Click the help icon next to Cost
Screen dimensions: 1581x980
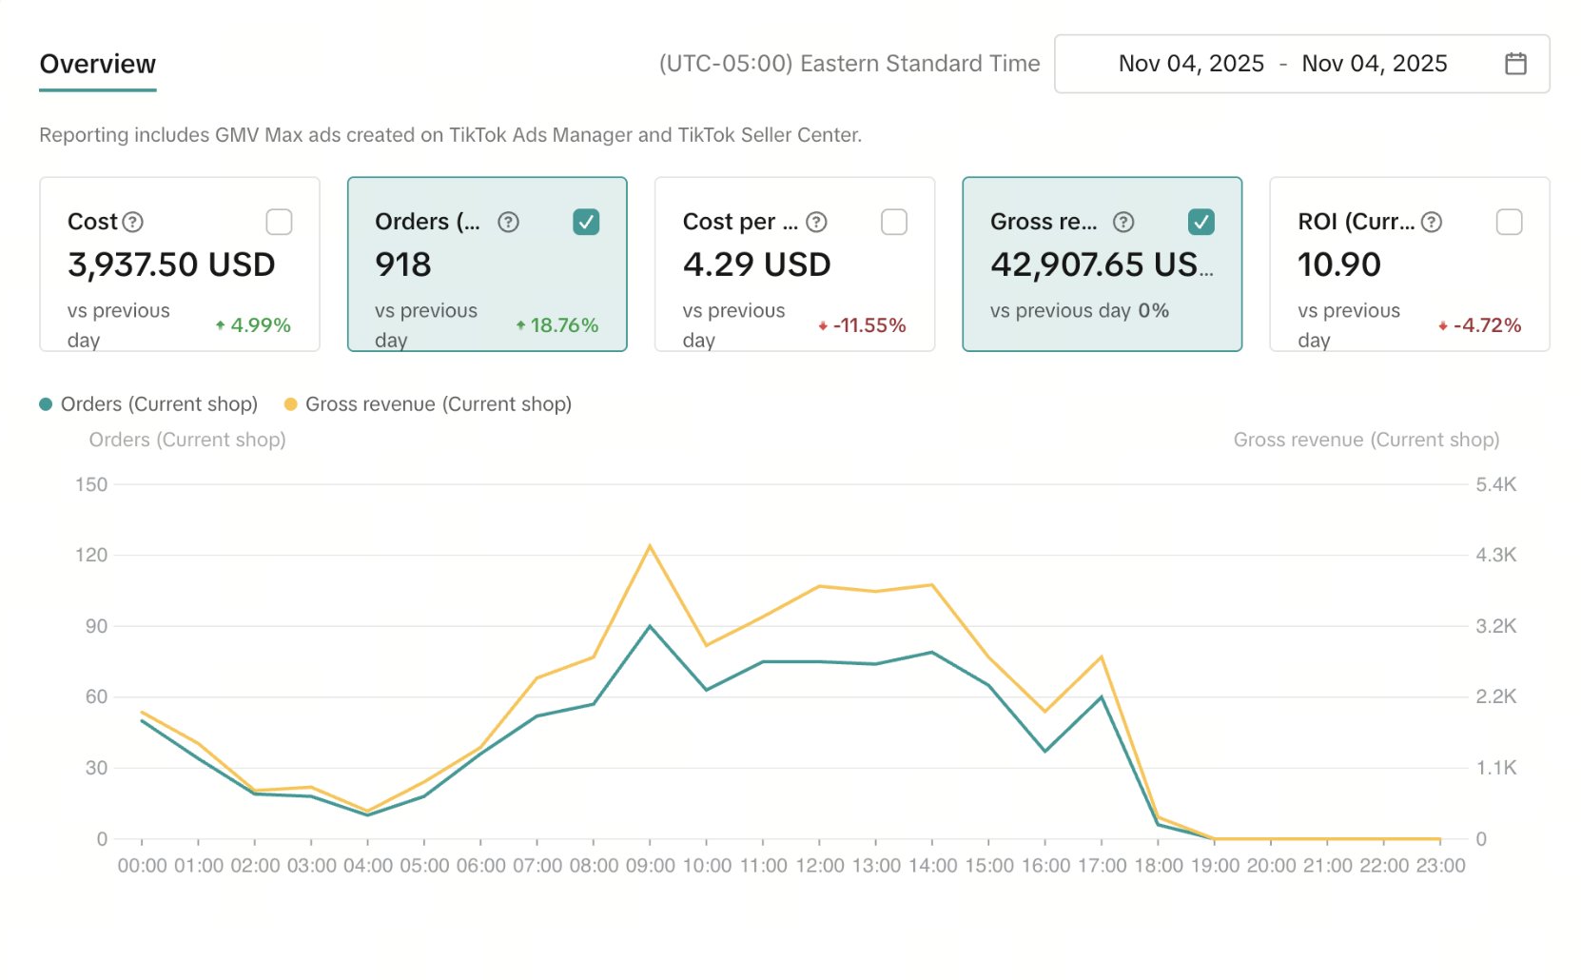point(133,222)
